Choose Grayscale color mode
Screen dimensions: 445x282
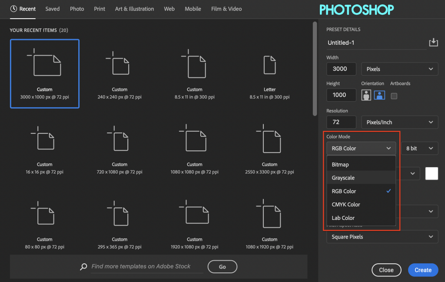click(x=361, y=178)
